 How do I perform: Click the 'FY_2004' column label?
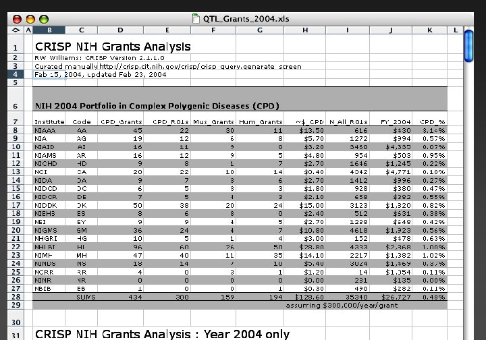396,122
